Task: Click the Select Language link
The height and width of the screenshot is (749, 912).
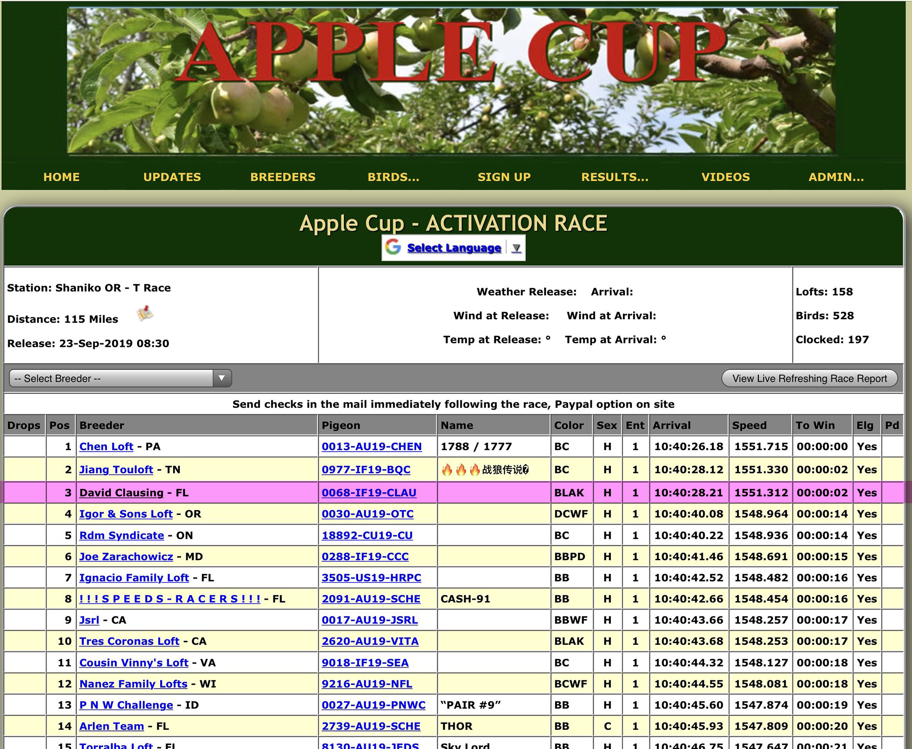Action: (454, 248)
